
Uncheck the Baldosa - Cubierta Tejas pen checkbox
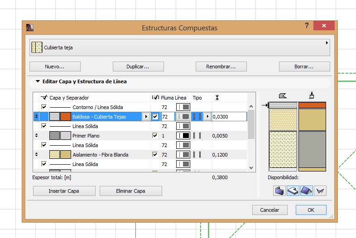155,117
